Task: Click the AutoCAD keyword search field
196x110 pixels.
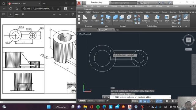Action: (x=123, y=3)
